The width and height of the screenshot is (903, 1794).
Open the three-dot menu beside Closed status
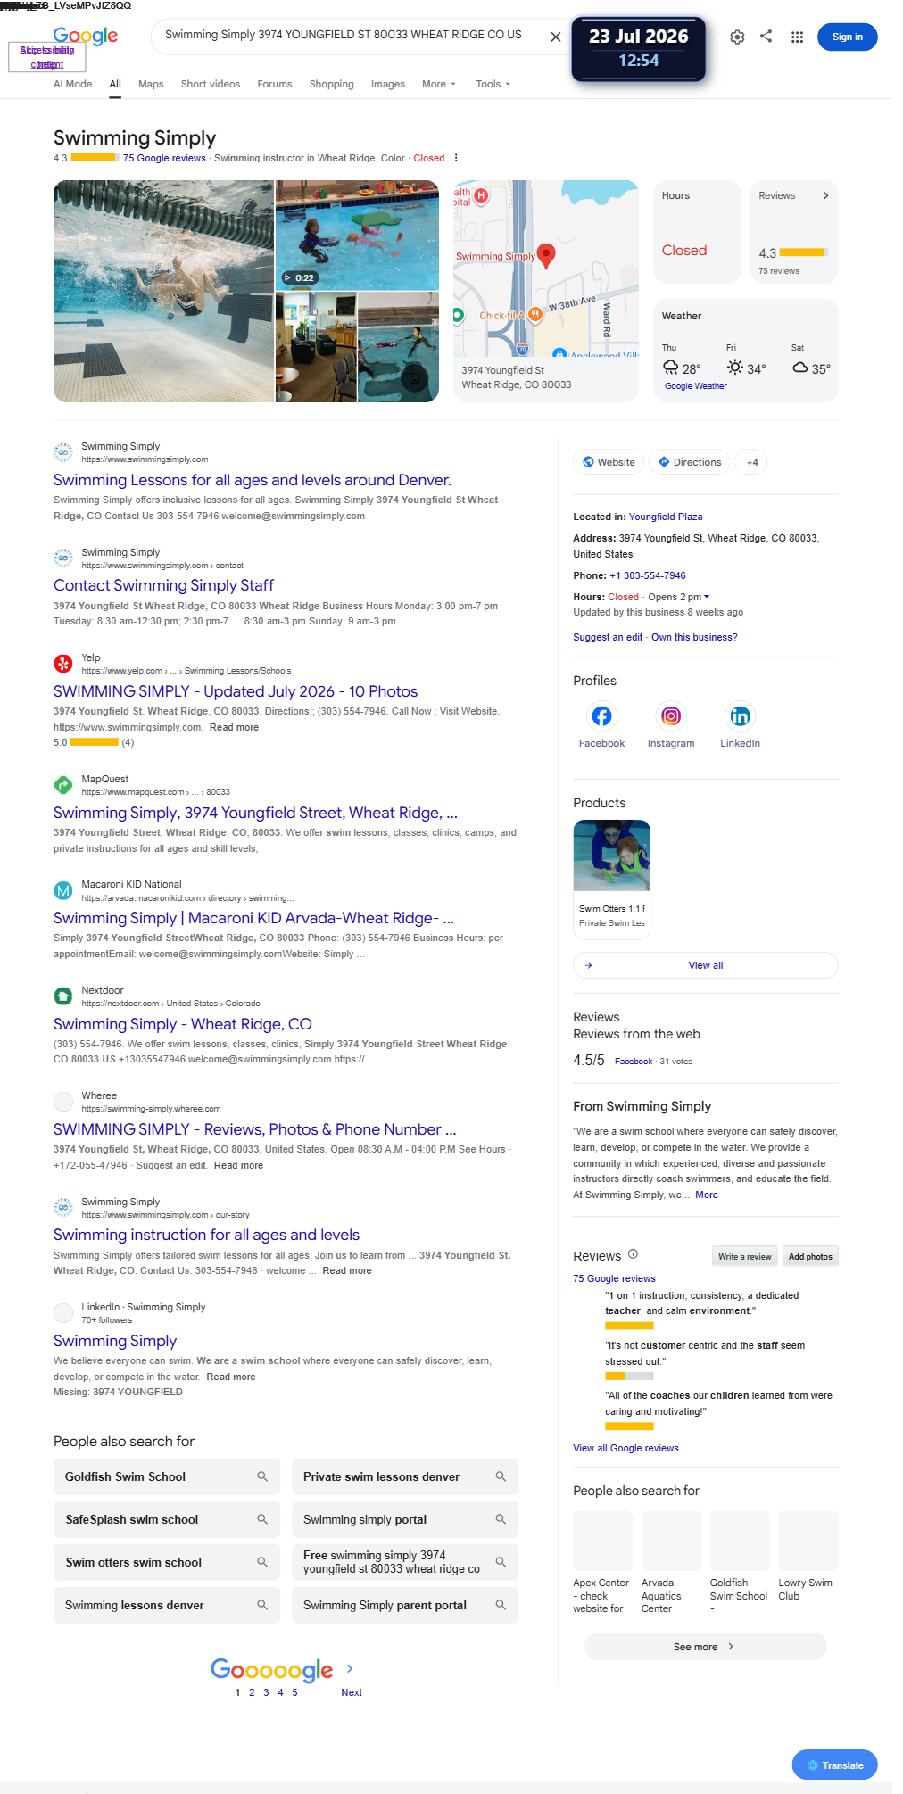pos(456,158)
